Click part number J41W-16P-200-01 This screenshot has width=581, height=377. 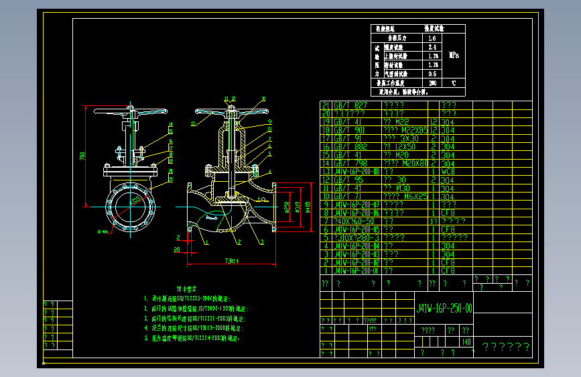357,270
